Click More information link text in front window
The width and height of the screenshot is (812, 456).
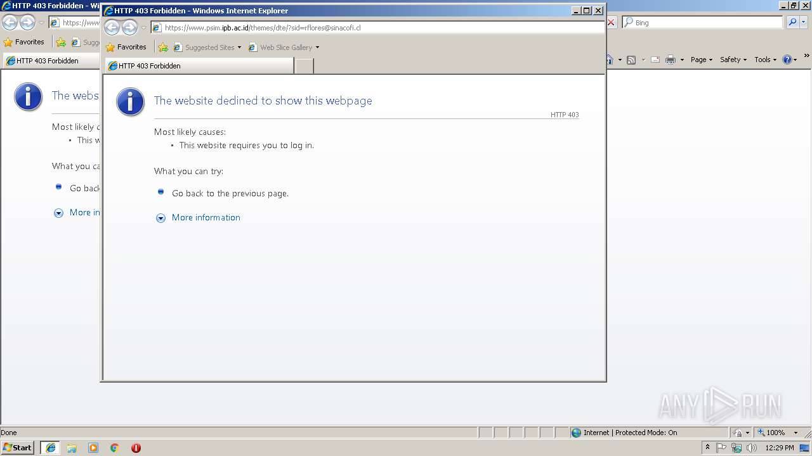[206, 217]
